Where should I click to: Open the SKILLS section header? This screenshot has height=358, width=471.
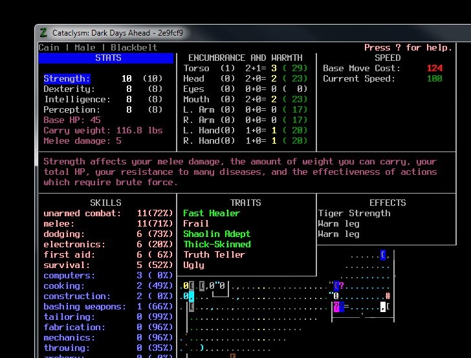click(x=105, y=203)
